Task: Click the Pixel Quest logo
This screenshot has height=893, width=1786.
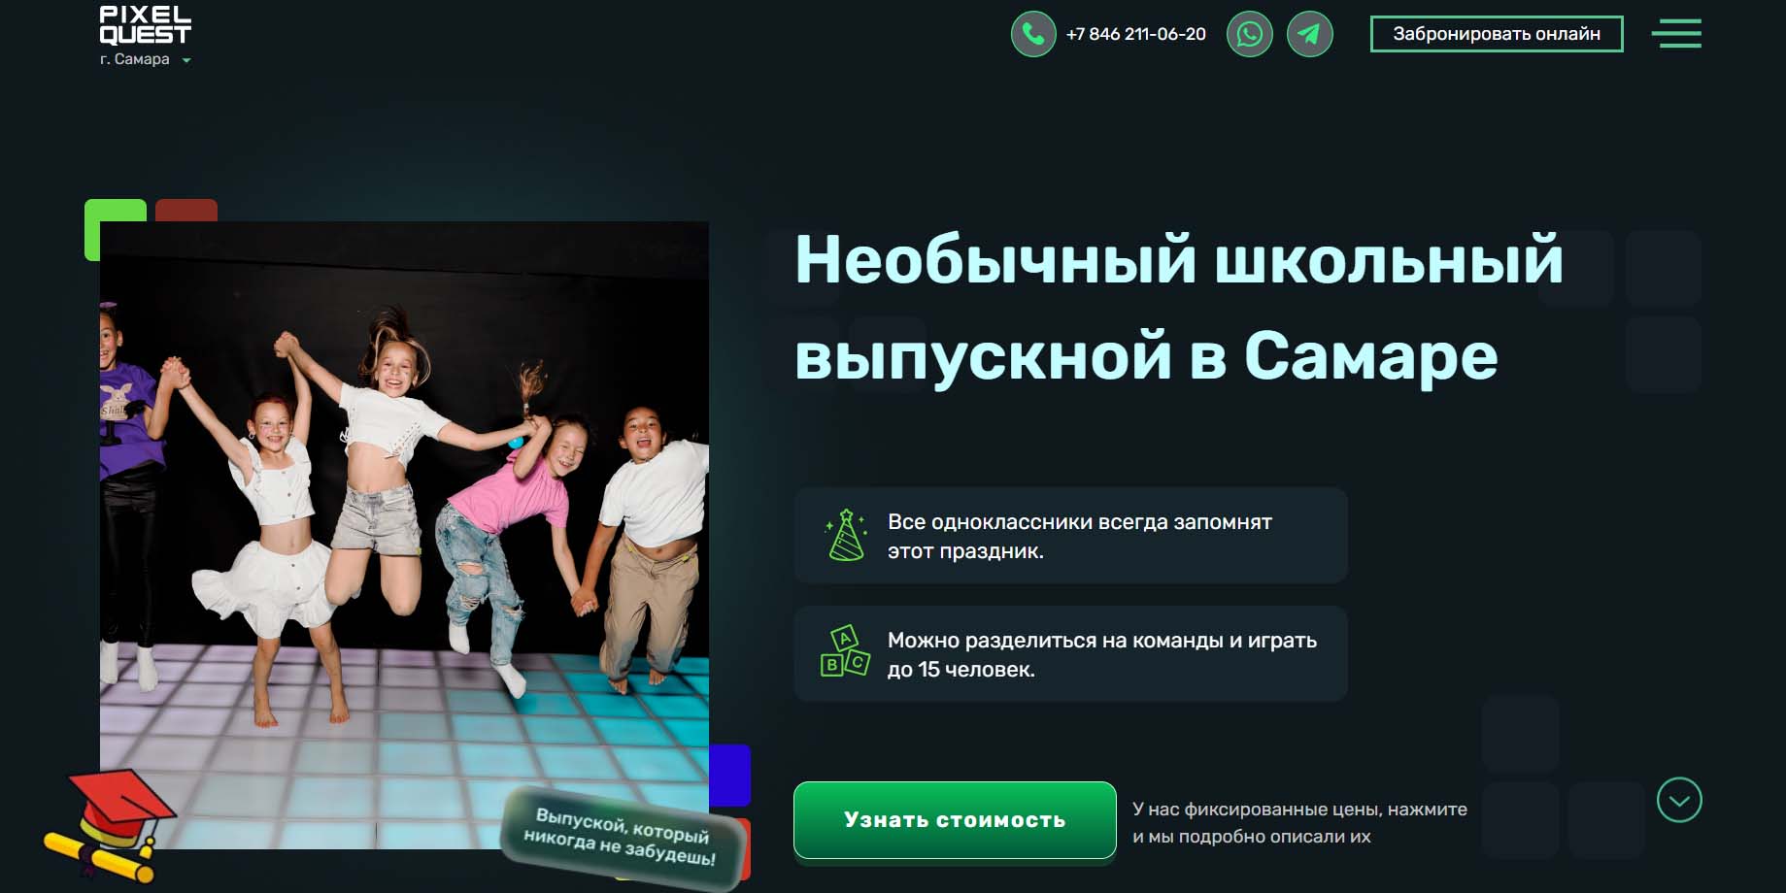Action: [145, 26]
